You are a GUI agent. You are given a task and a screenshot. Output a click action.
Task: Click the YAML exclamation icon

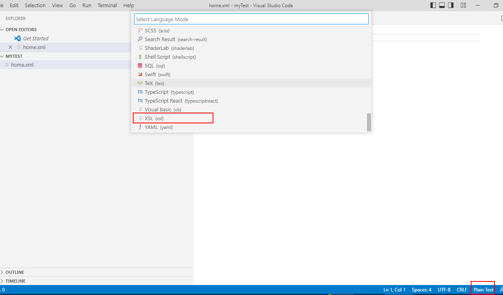click(x=140, y=127)
